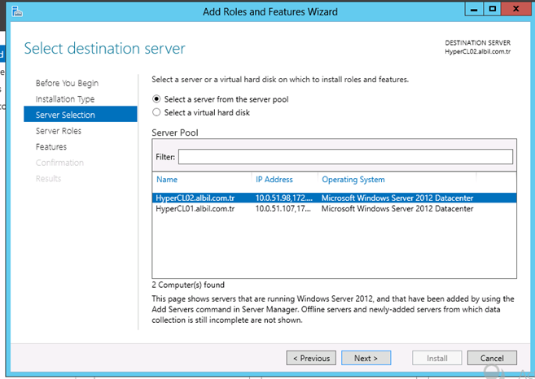Click the OS cell of the HyperCL01 row

tap(397, 208)
